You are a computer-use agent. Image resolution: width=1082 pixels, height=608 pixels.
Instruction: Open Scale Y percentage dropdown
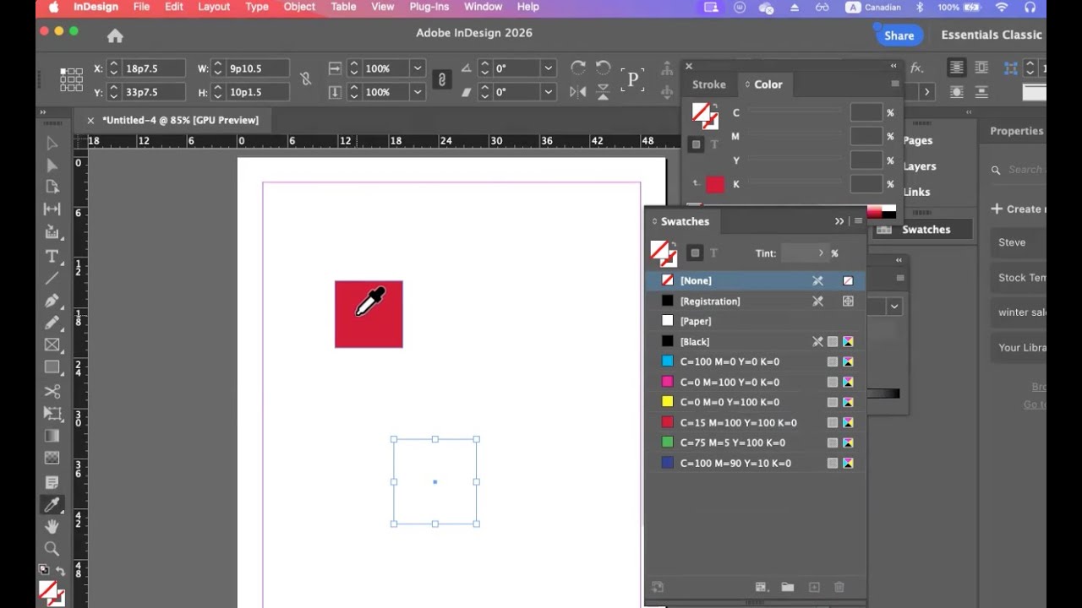pyautogui.click(x=417, y=92)
